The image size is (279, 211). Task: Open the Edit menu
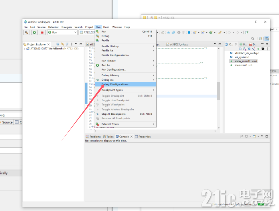pyautogui.click(x=33, y=27)
